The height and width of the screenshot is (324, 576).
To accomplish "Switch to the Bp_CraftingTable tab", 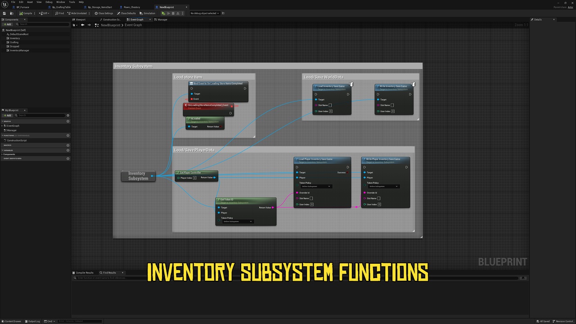I will (61, 7).
